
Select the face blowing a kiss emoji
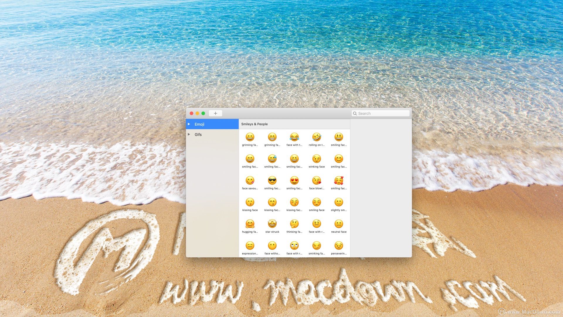pyautogui.click(x=316, y=181)
